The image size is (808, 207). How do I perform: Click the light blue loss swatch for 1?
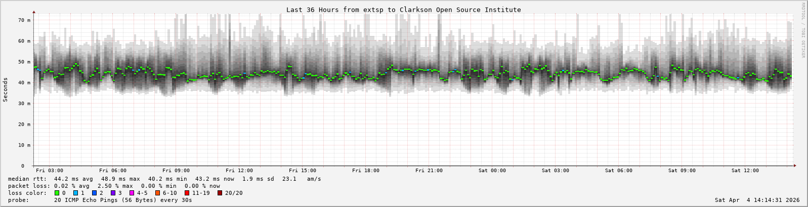click(x=75, y=193)
